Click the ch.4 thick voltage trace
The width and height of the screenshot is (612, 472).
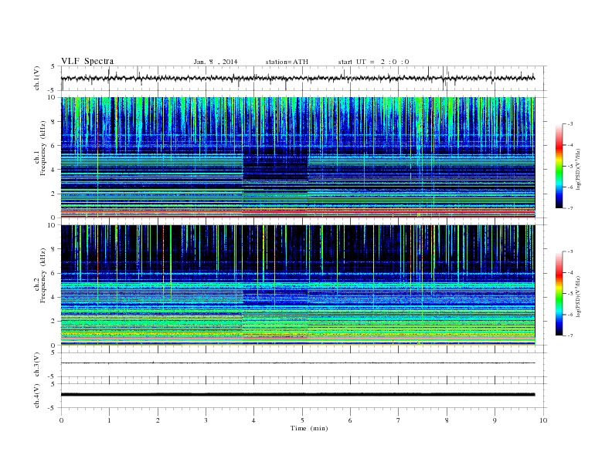coord(297,395)
